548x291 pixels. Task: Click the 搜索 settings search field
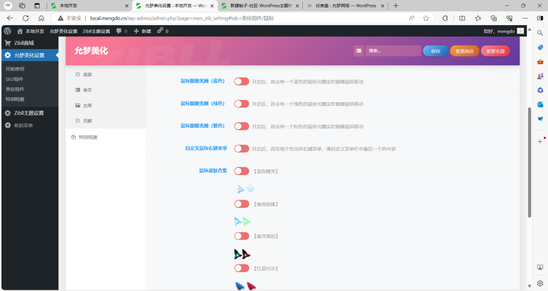tap(393, 51)
